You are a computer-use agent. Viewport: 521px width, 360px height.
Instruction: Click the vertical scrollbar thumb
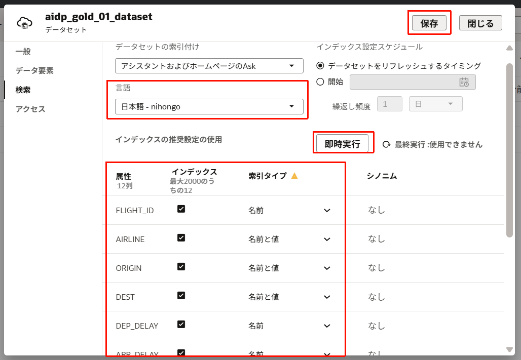509,150
